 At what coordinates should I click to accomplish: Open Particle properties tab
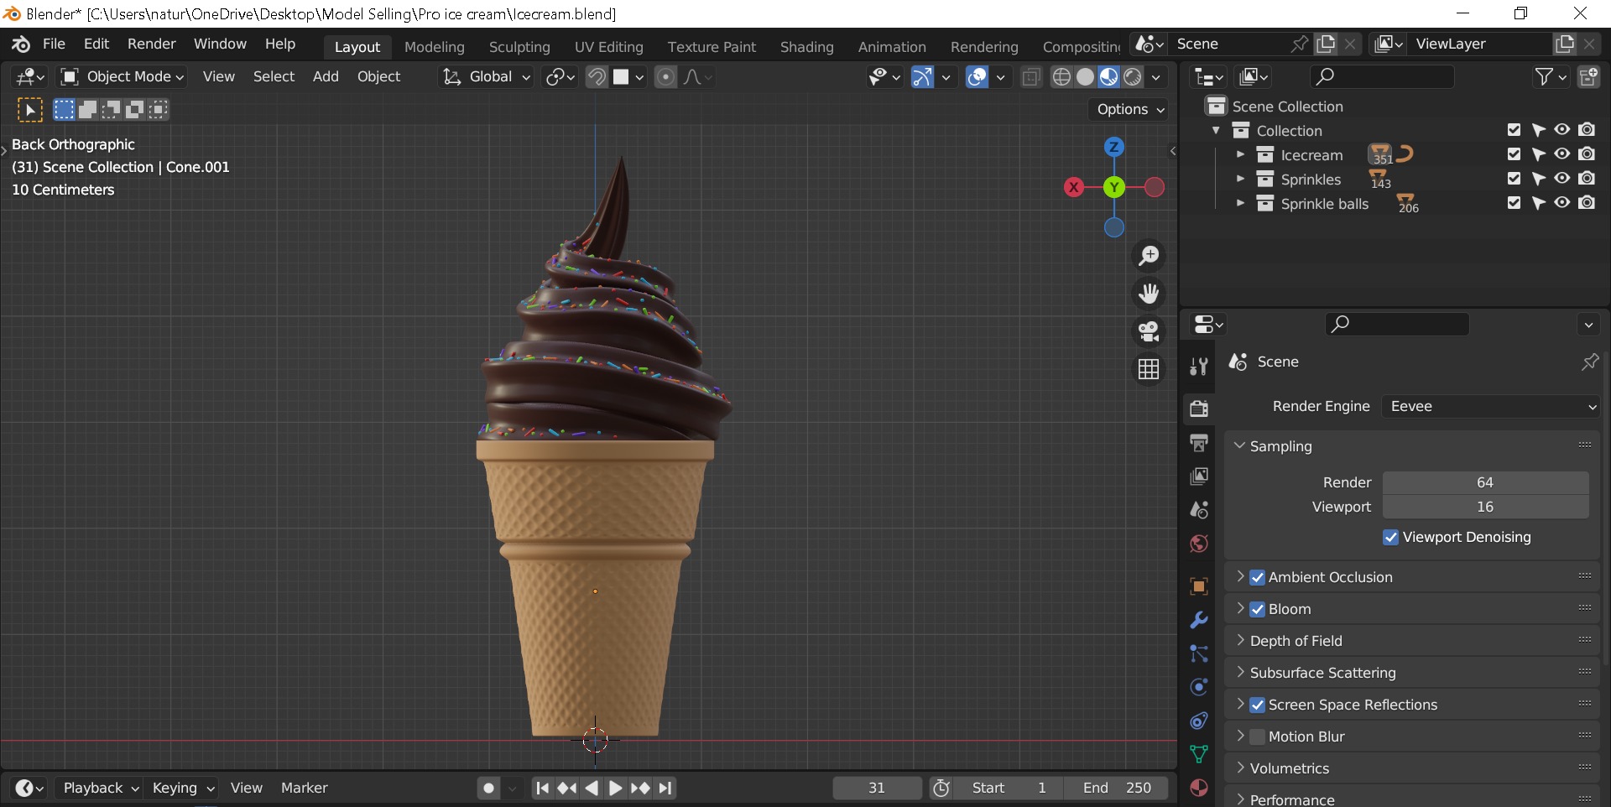coord(1199,653)
